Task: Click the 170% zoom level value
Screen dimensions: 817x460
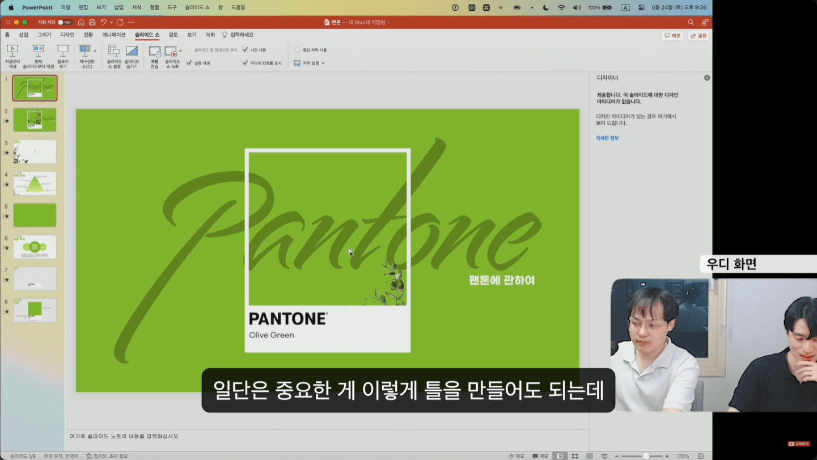Action: point(683,456)
